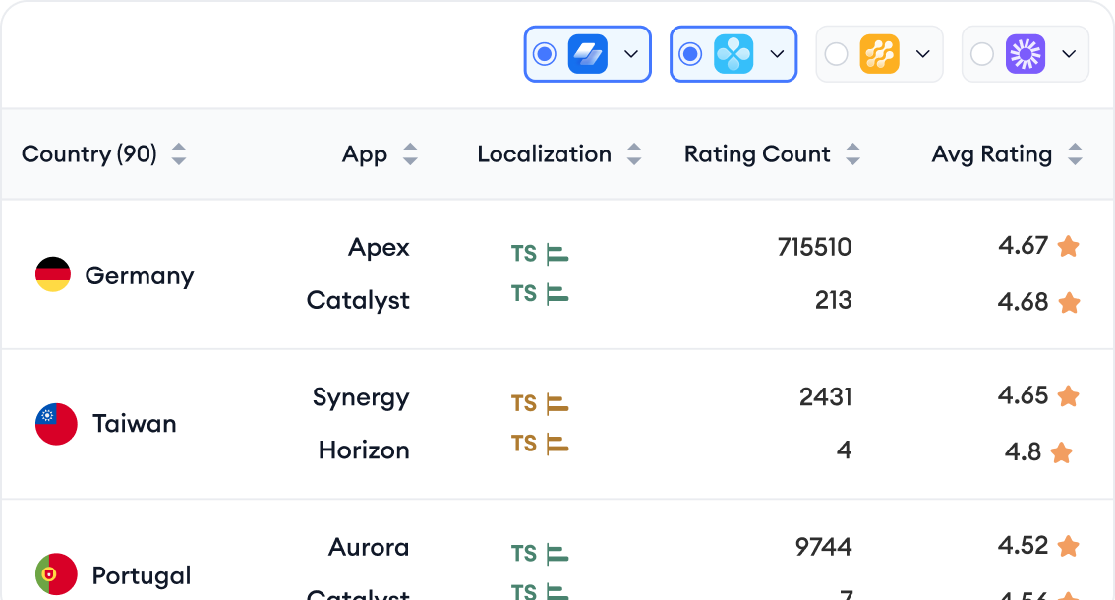Open dropdown chevron beside blue layered app
The height and width of the screenshot is (600, 1115).
[x=630, y=54]
